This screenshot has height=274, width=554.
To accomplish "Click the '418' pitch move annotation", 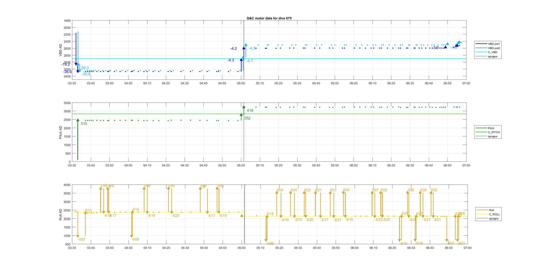I will pos(250,111).
